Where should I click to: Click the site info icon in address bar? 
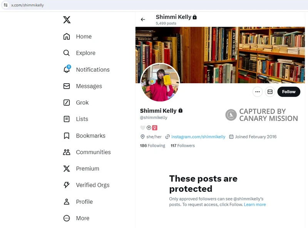(6, 5)
